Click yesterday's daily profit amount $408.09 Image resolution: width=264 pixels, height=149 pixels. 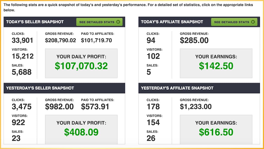pyautogui.click(x=81, y=132)
